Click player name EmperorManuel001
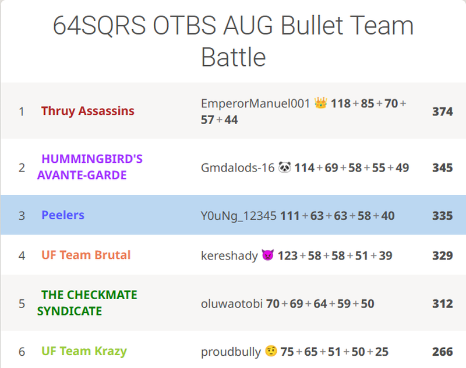466x368 pixels. pos(255,104)
